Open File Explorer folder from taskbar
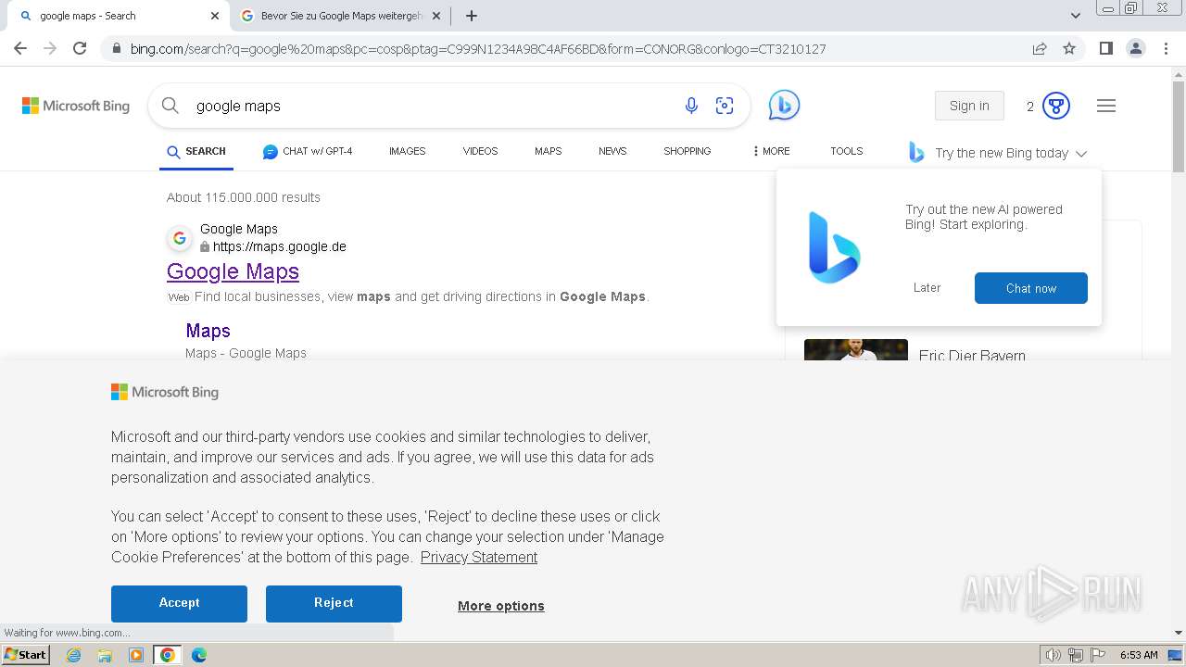This screenshot has height=667, width=1186. (105, 655)
